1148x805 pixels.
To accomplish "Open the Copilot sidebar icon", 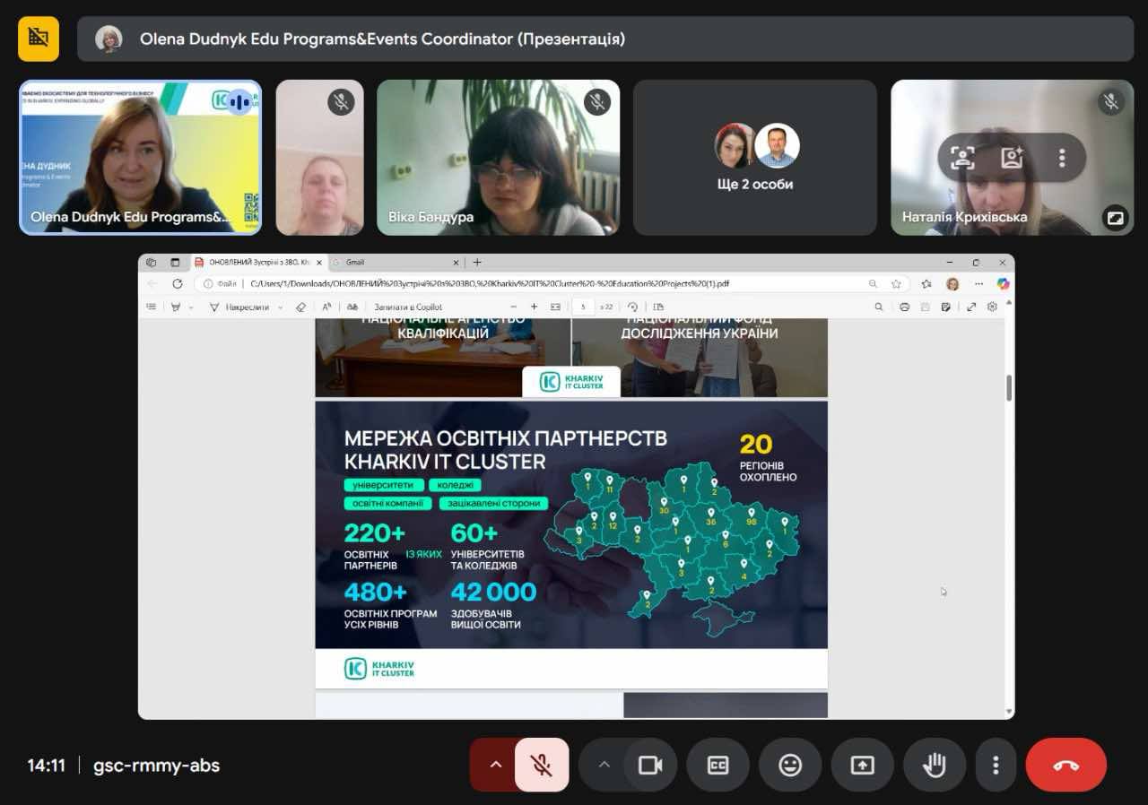I will 1004,284.
